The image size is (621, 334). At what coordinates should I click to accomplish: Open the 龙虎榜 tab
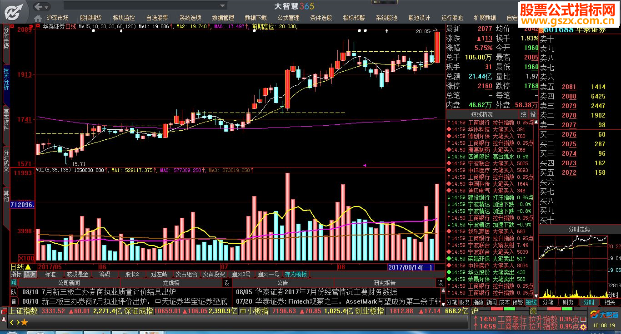coord(171,283)
